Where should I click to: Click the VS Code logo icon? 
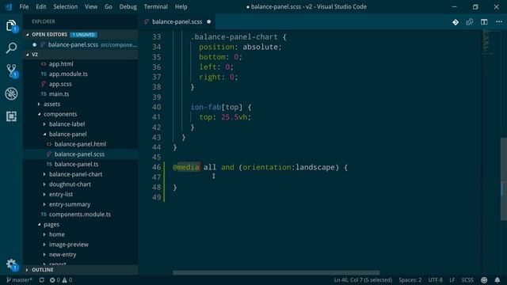tap(9, 6)
